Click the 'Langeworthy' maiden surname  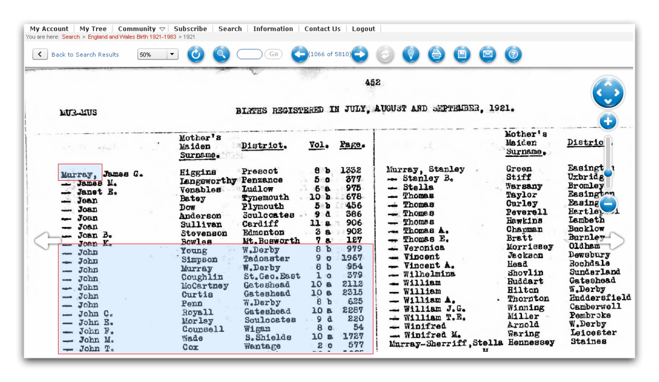click(x=208, y=181)
